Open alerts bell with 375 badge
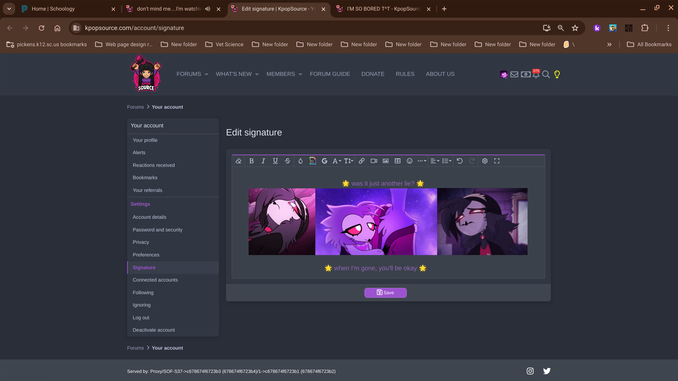 (536, 74)
